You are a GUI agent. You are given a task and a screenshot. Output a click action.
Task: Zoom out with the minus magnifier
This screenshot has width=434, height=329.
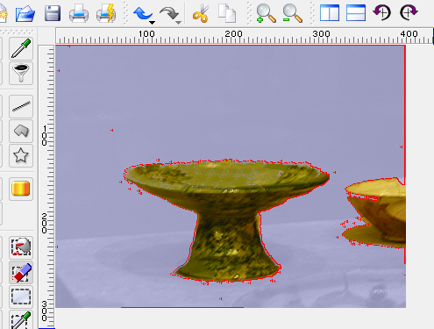pos(292,13)
